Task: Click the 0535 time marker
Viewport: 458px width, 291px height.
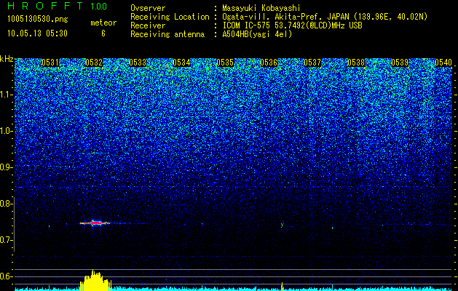Action: [225, 63]
